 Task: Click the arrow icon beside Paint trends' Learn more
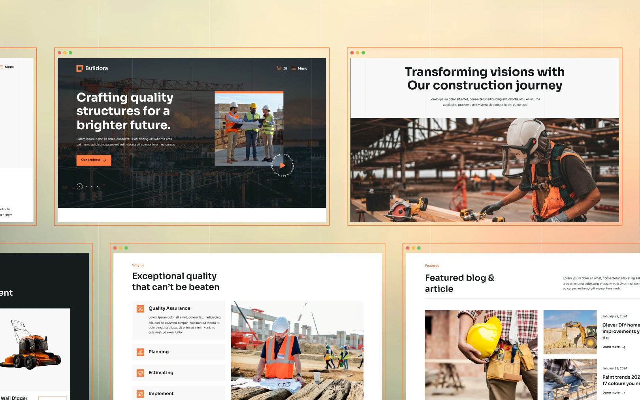pos(624,393)
